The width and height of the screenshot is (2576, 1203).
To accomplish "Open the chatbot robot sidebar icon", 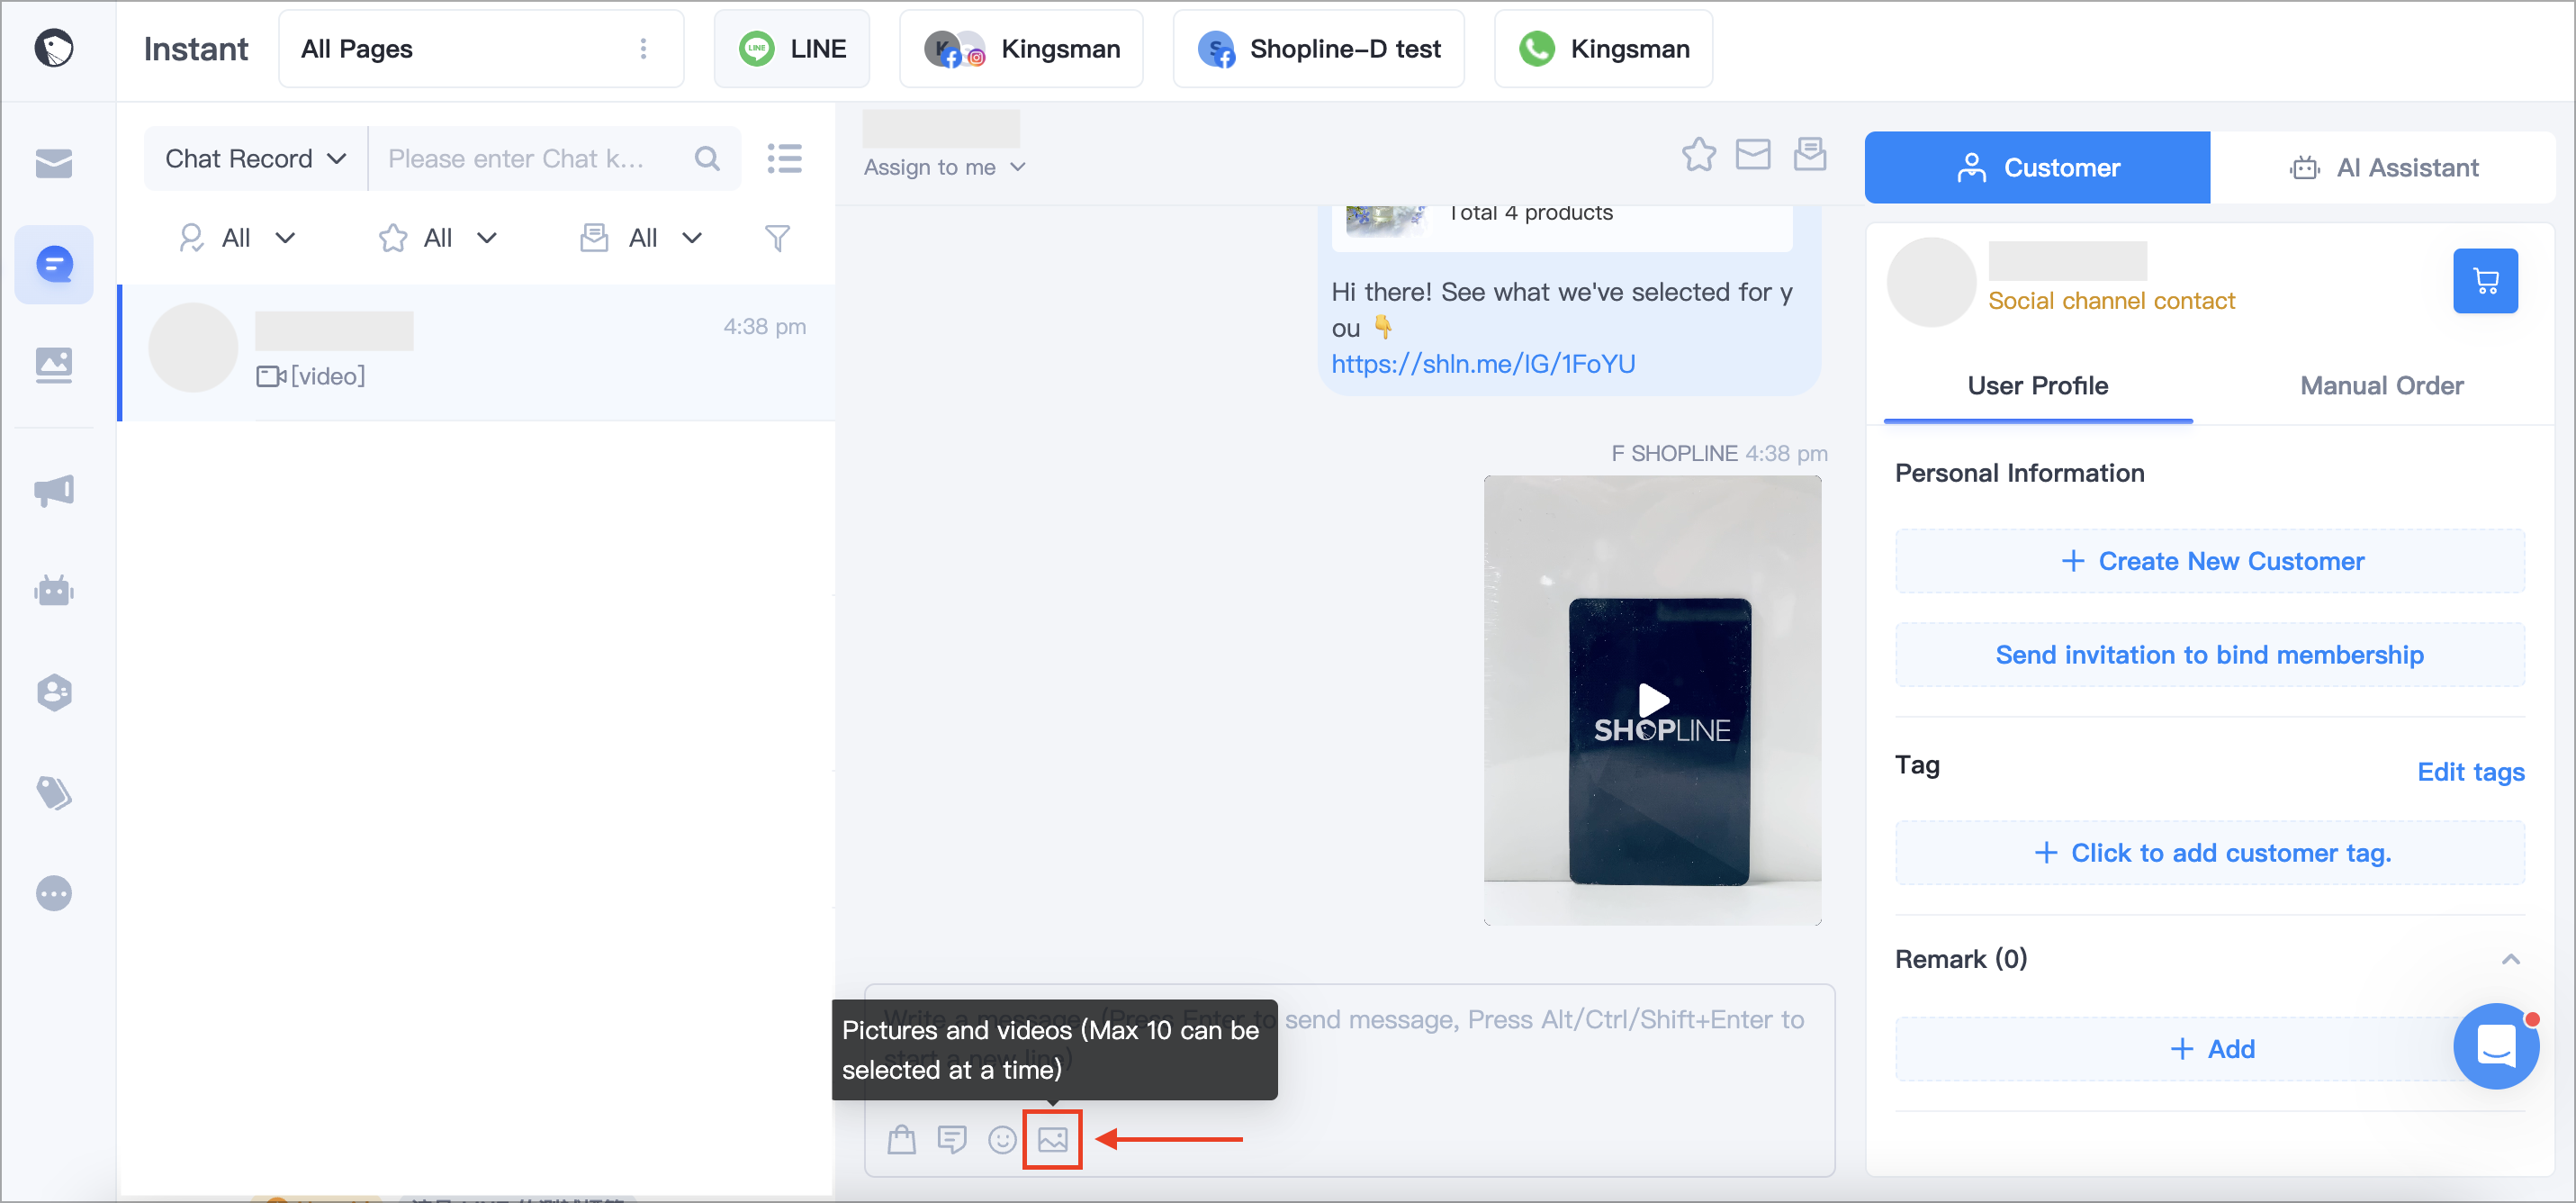I will pos(54,591).
